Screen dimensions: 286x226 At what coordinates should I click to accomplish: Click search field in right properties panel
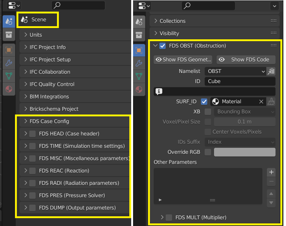click(208, 6)
